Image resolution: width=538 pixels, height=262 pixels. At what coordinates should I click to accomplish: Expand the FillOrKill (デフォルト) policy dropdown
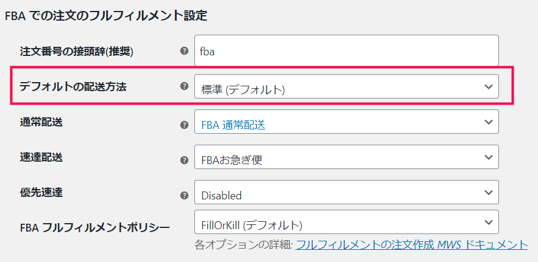(x=347, y=222)
